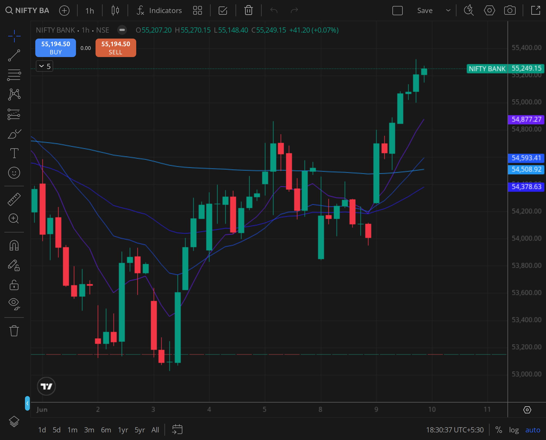The height and width of the screenshot is (440, 546).
Task: Select the 1m time range
Action: click(72, 430)
